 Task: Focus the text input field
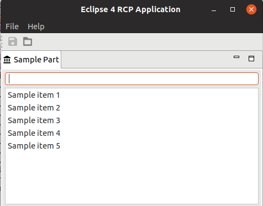click(x=131, y=79)
